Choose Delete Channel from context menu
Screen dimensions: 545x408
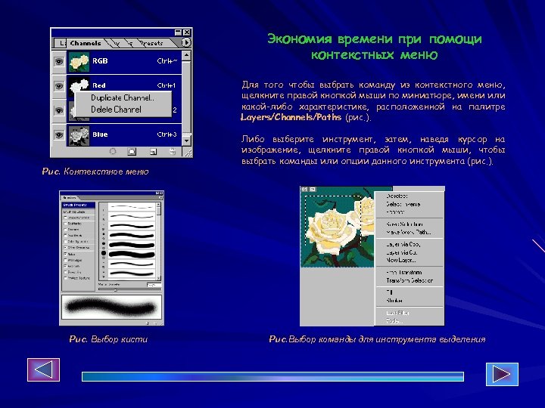(123, 110)
